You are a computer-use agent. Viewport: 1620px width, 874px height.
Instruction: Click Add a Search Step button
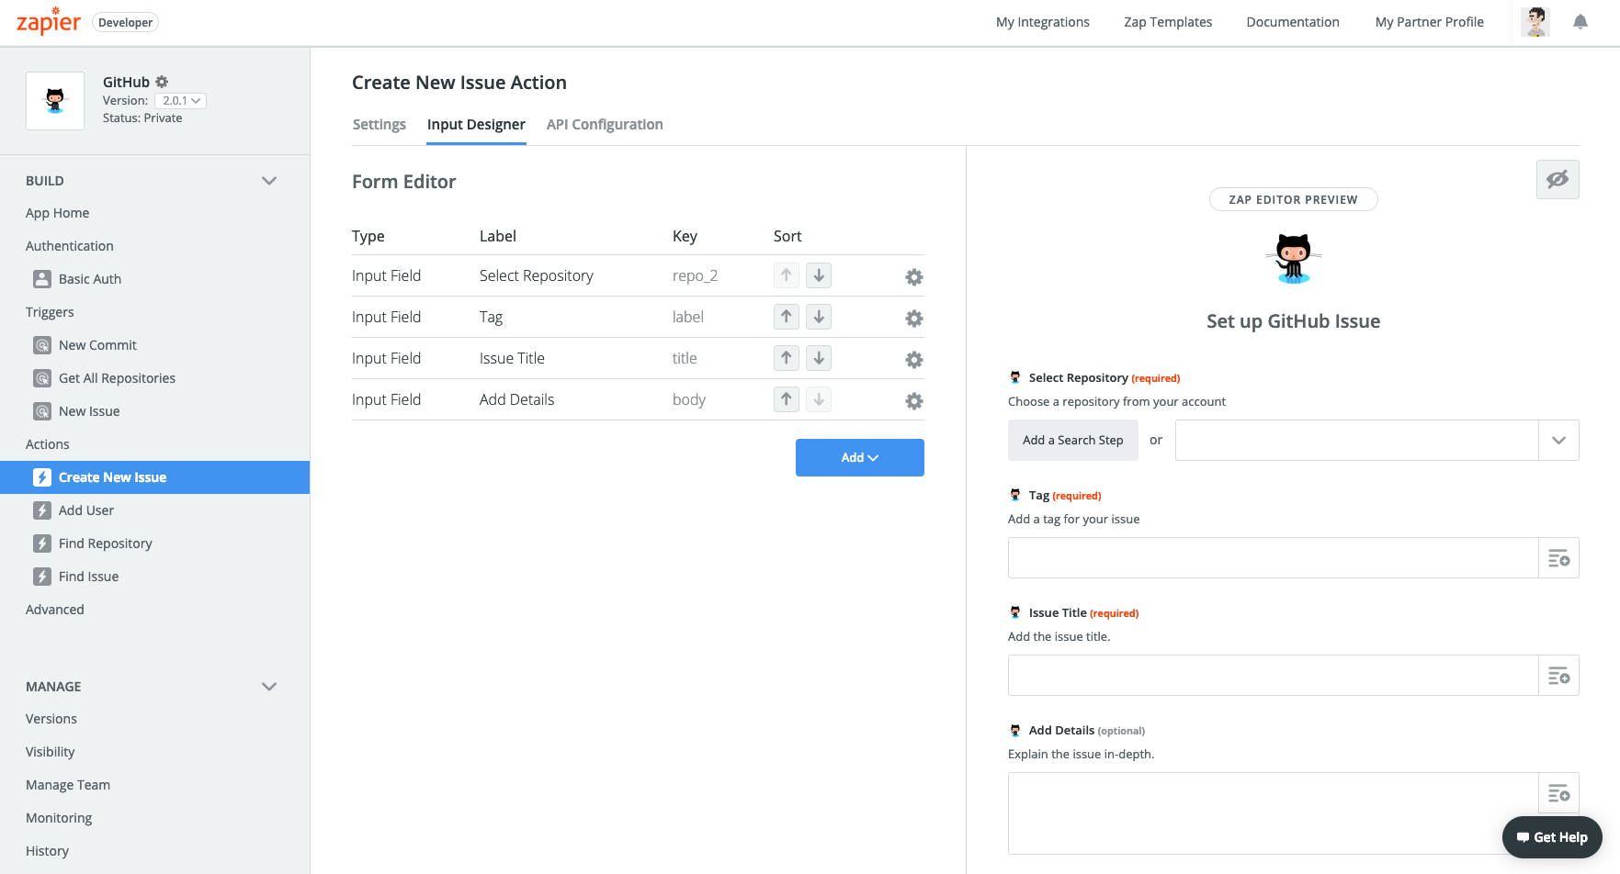point(1073,441)
